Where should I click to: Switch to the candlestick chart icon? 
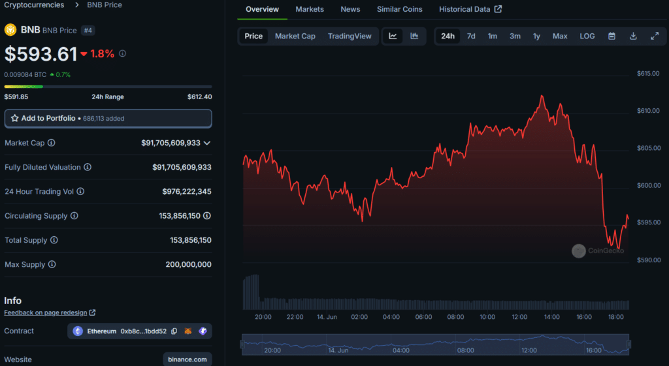tap(414, 37)
